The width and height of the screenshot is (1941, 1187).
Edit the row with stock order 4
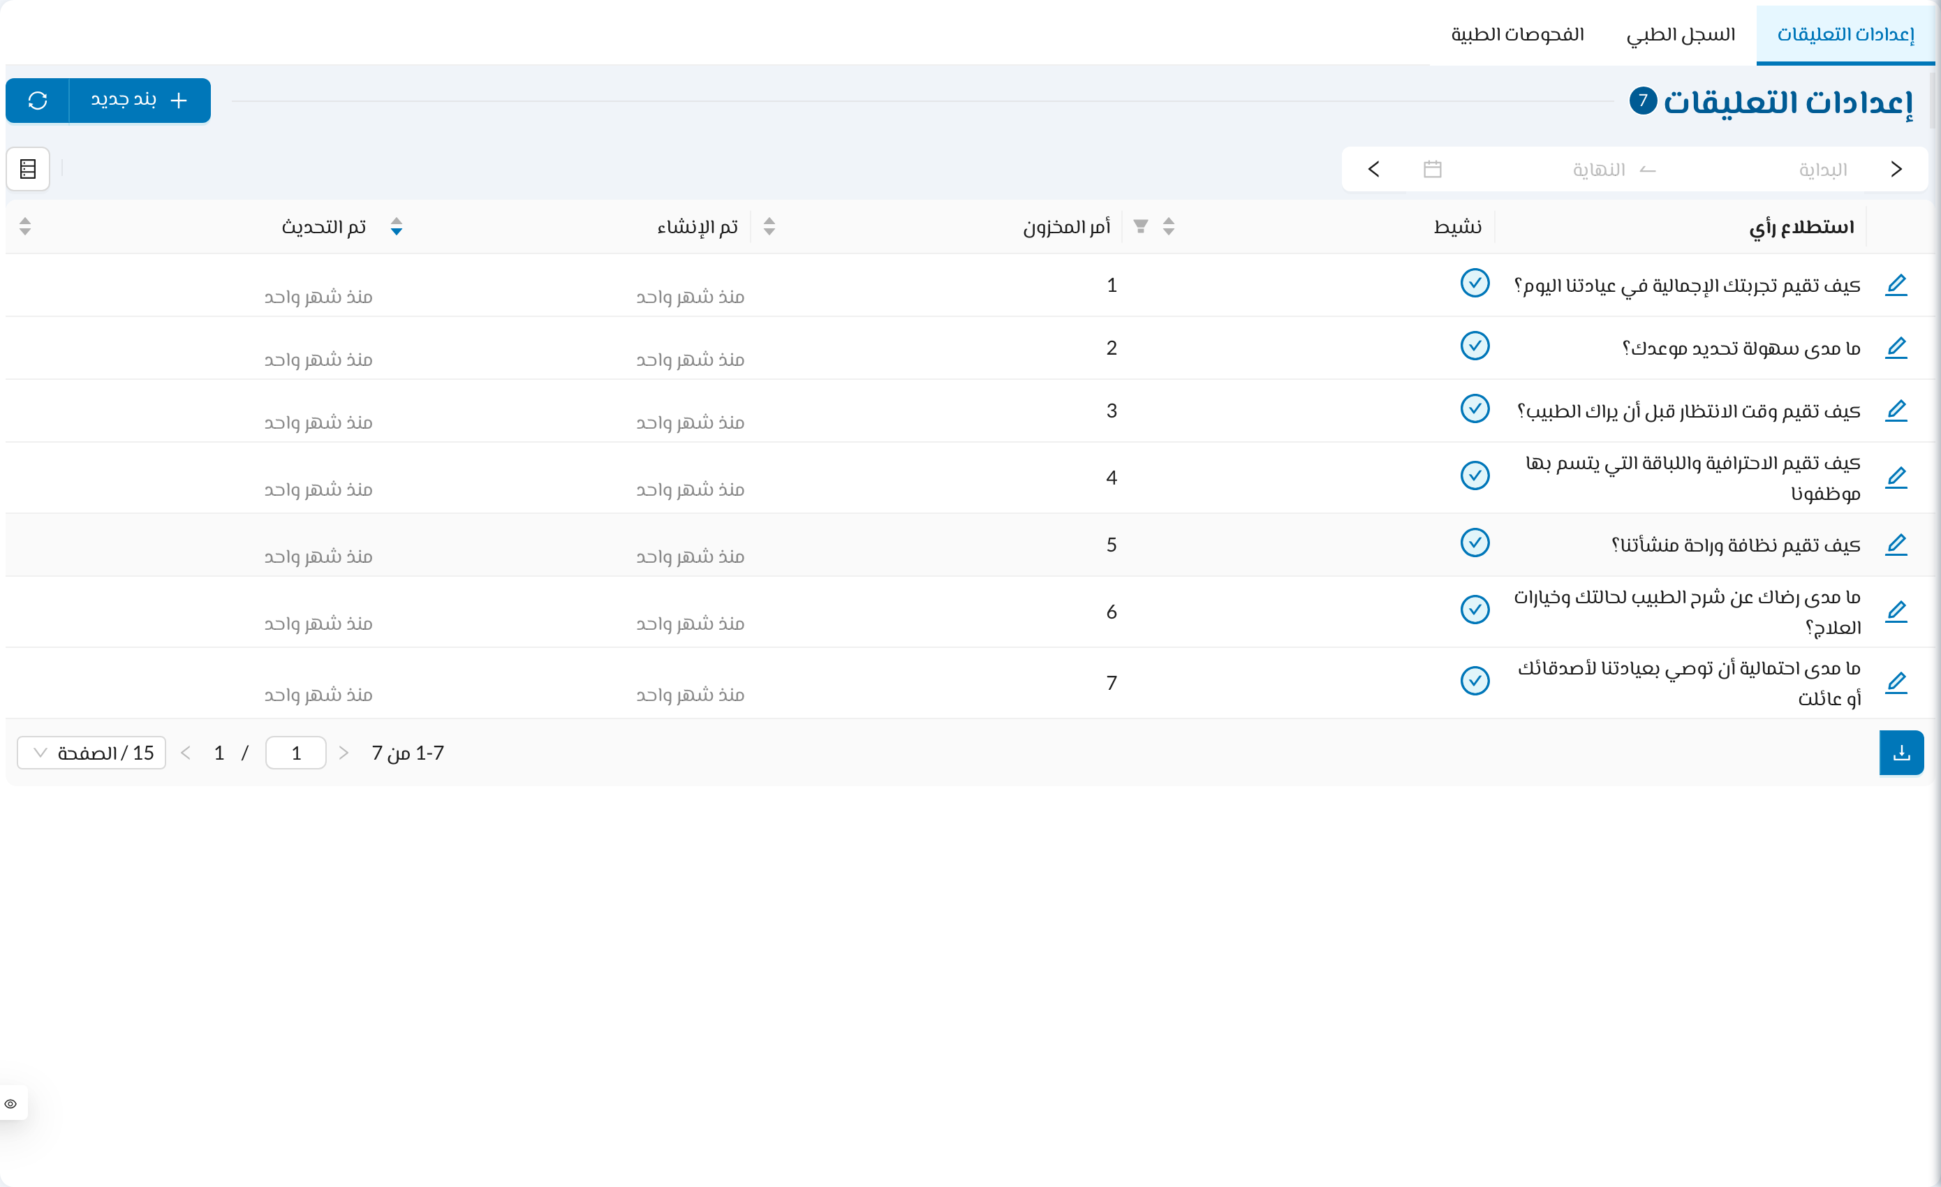click(x=1896, y=478)
